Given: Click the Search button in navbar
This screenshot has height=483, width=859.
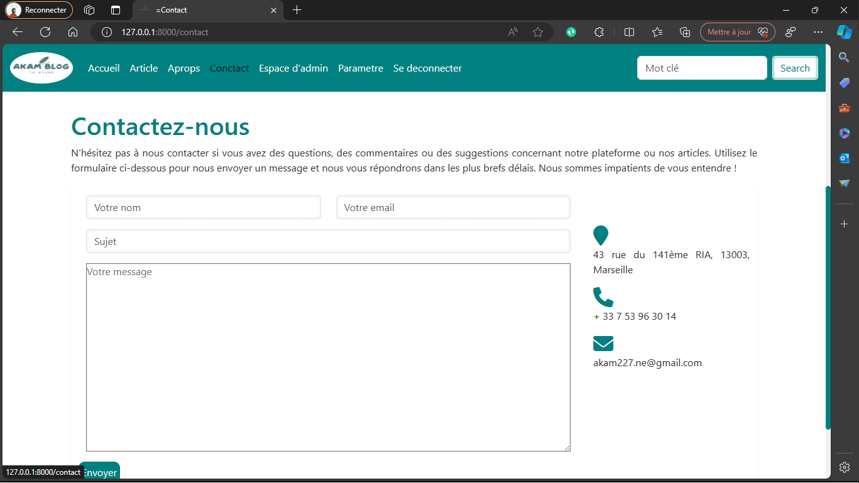Looking at the screenshot, I should (x=795, y=68).
